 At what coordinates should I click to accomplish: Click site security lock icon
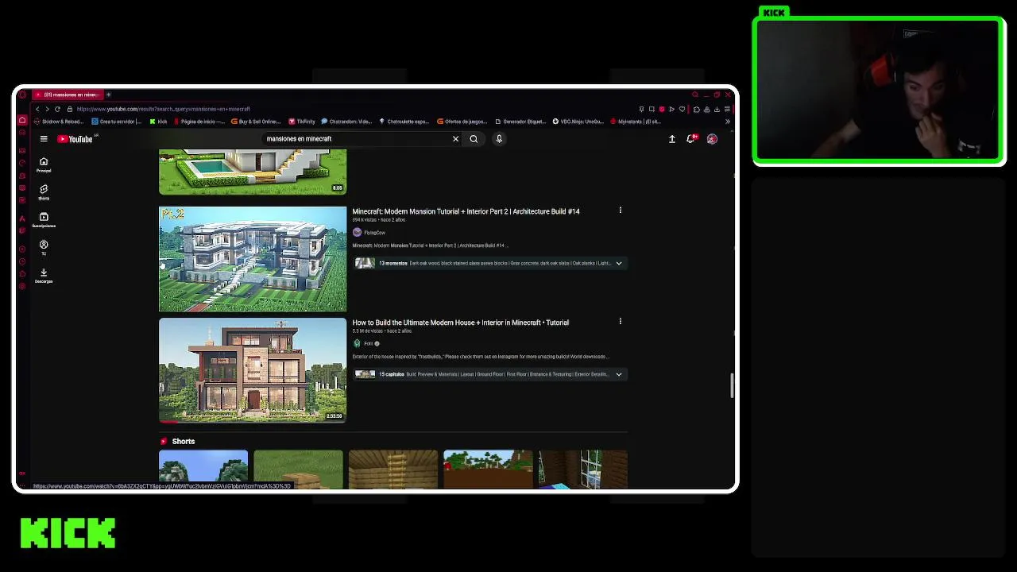(69, 109)
